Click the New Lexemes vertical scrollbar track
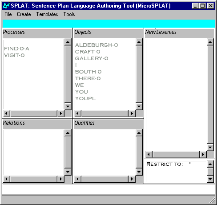 (210, 94)
